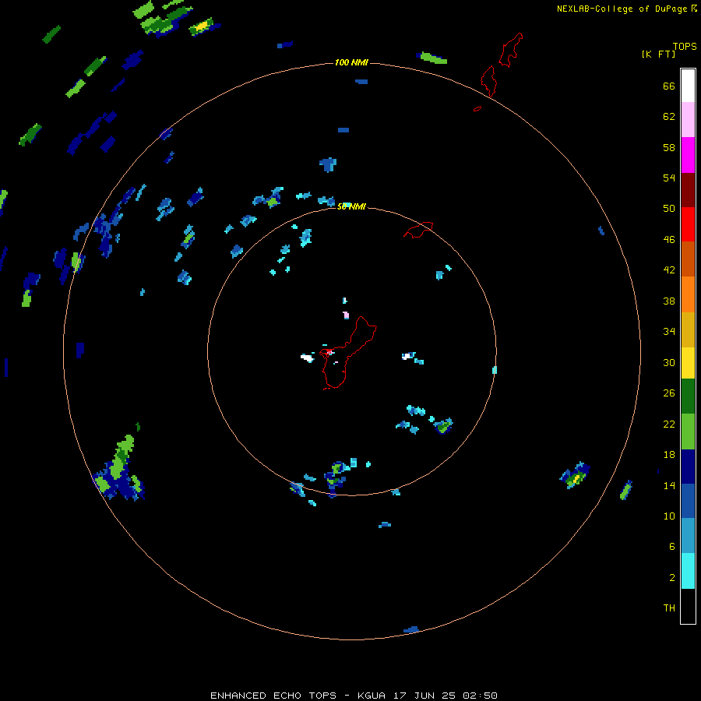
Task: Click the 10 legend value
Action: [x=669, y=516]
